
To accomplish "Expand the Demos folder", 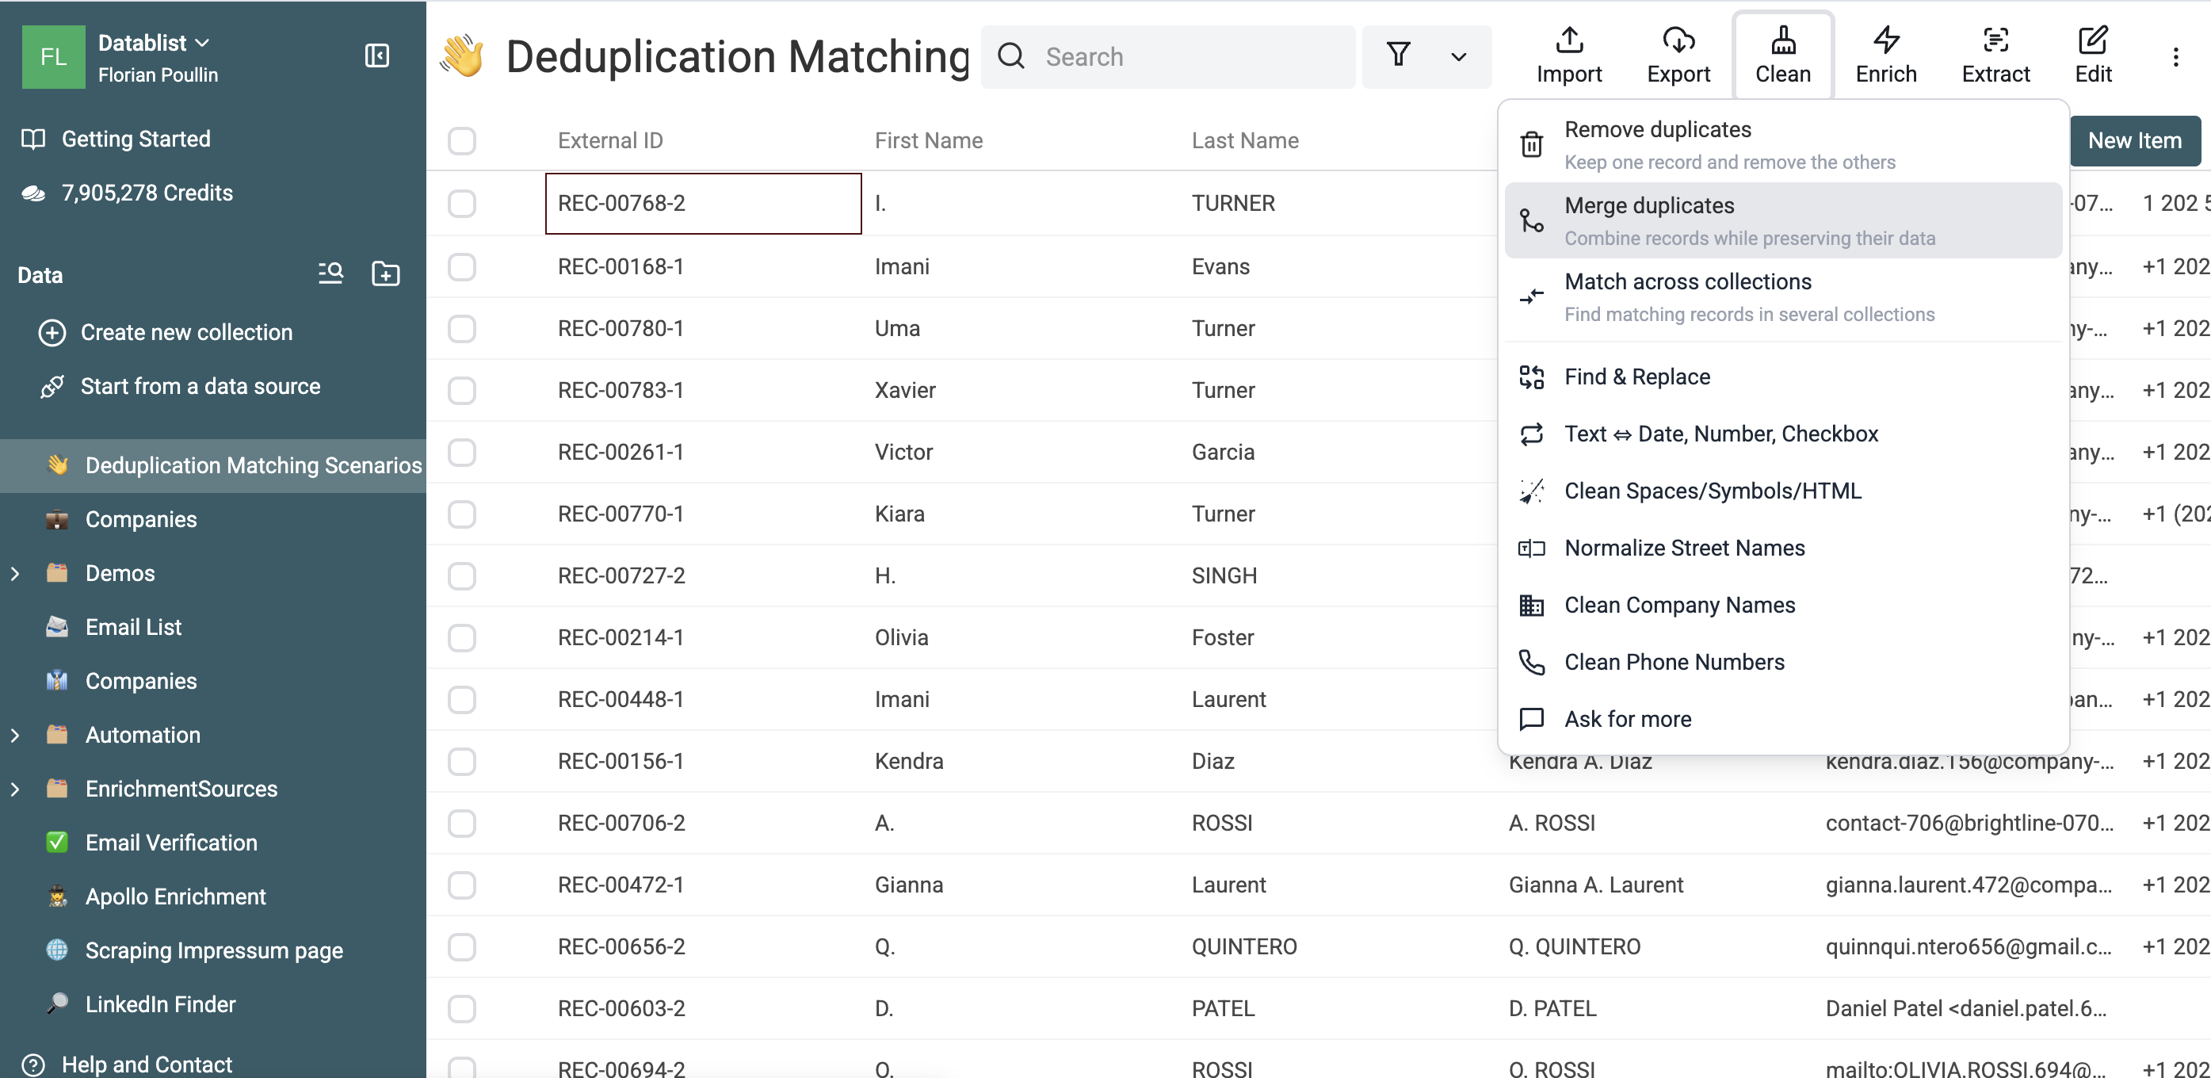I will click(x=14, y=573).
